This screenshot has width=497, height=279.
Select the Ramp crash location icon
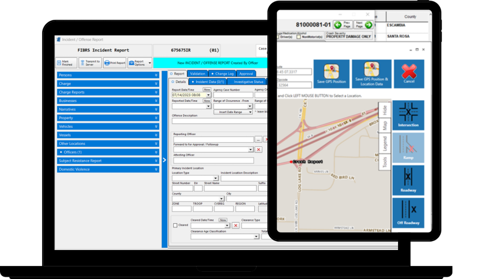coord(408,147)
